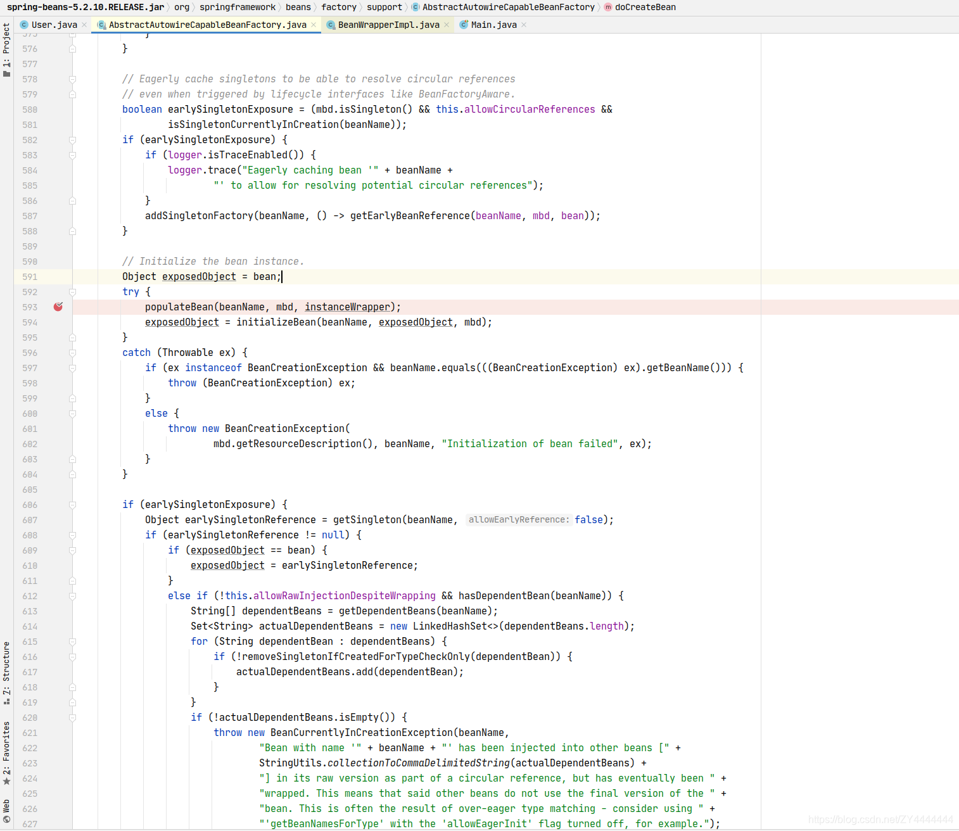Click the factory breadcrumb segment
959x831 pixels.
[339, 7]
